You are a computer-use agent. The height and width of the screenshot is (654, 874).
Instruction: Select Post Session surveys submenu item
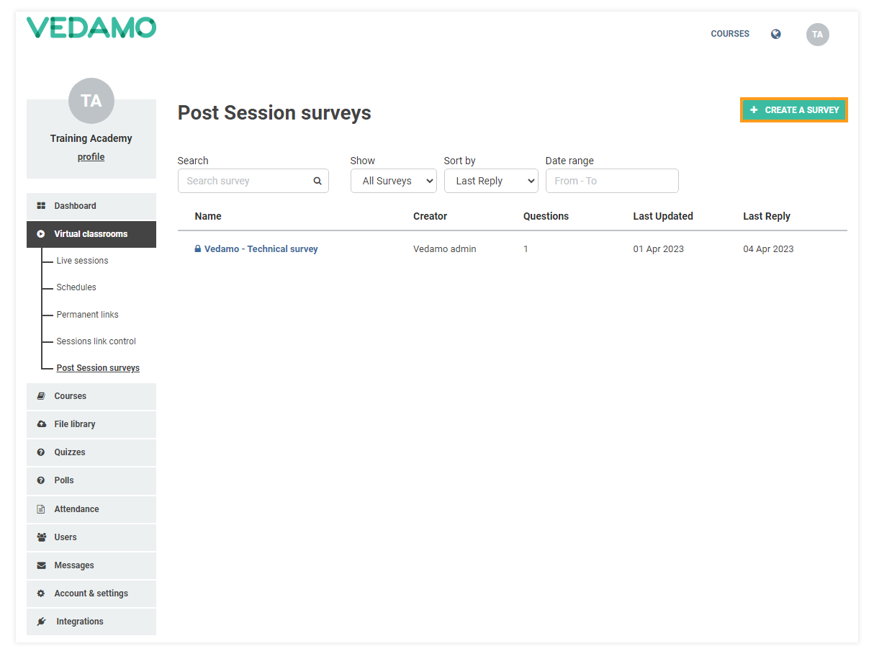pyautogui.click(x=98, y=368)
